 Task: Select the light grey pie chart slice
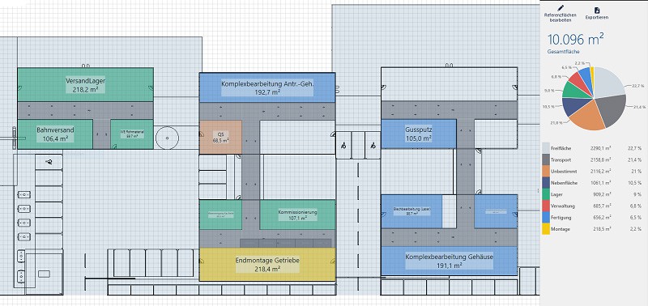click(x=609, y=83)
